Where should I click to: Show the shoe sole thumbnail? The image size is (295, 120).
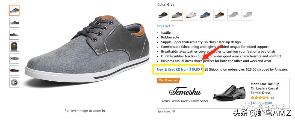(14, 71)
